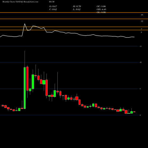Click the 16 axis label near orange lines
148x148 pixels.
coord(142,15)
